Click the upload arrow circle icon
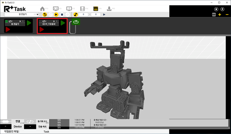The height and width of the screenshot is (134, 231). coord(216,9)
